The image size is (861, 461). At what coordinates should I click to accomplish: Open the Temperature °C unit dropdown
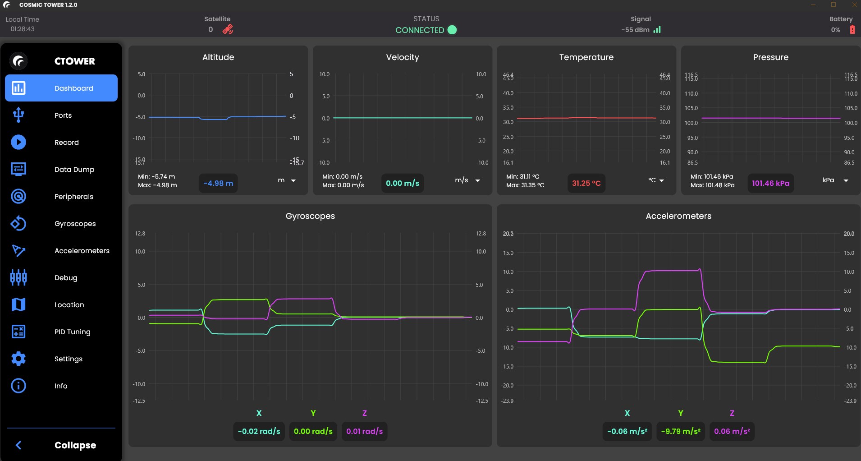pos(656,180)
